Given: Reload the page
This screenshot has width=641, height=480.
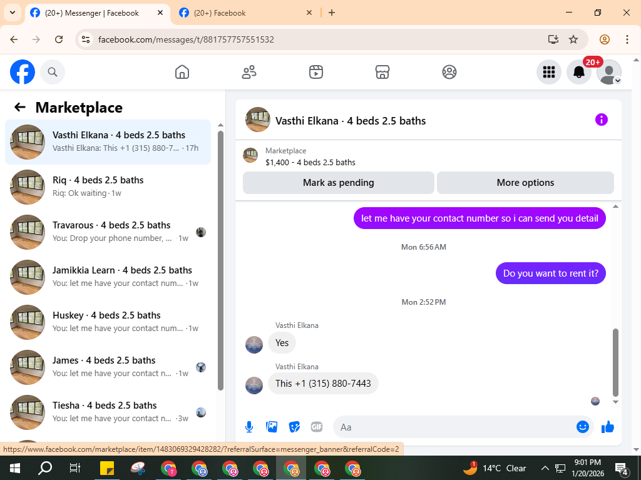Looking at the screenshot, I should [x=59, y=39].
